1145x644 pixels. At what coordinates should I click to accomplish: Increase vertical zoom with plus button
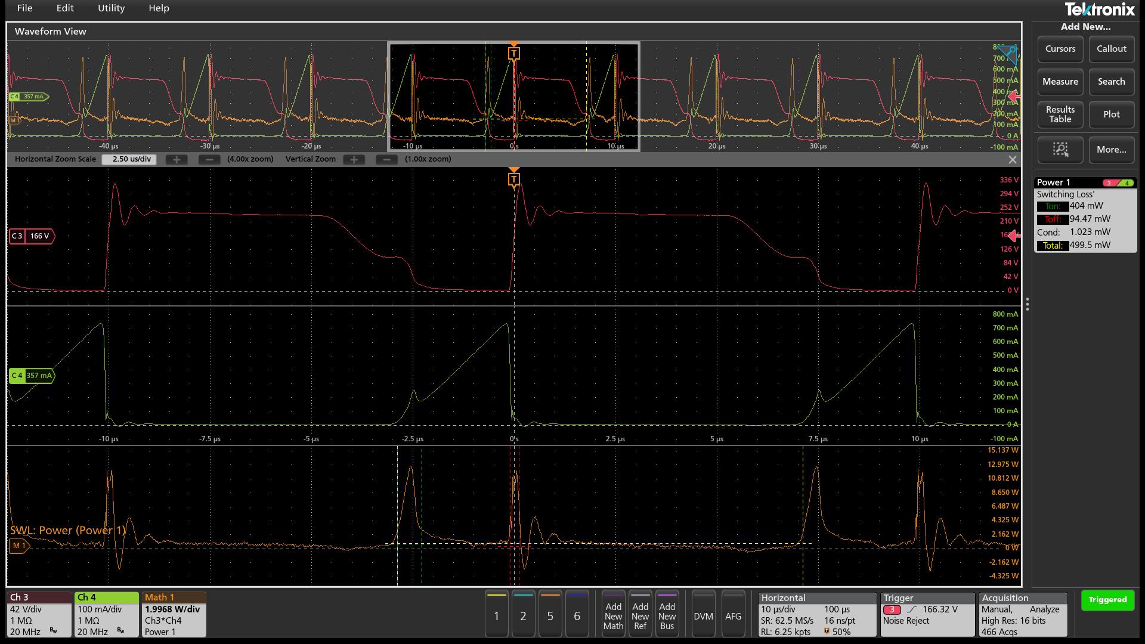click(x=354, y=160)
